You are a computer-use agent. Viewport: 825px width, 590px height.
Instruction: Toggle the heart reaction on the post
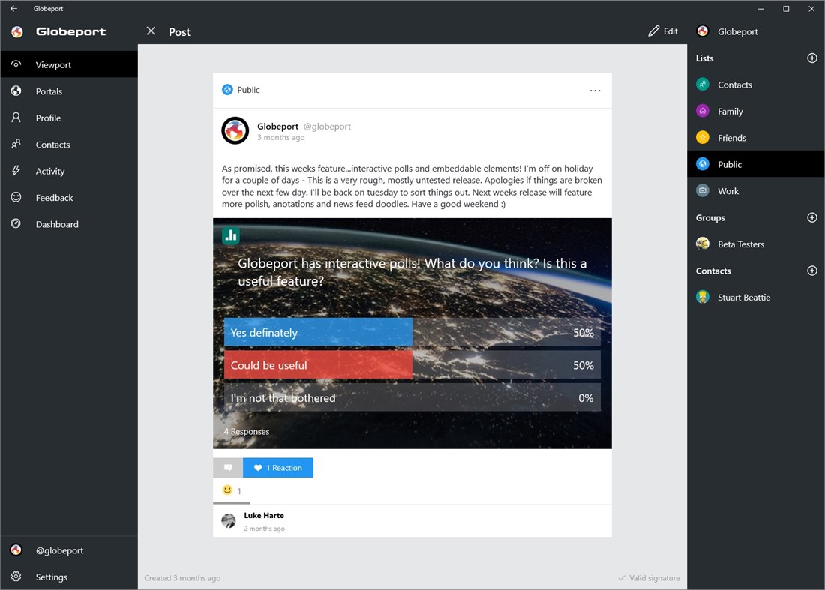coord(277,467)
